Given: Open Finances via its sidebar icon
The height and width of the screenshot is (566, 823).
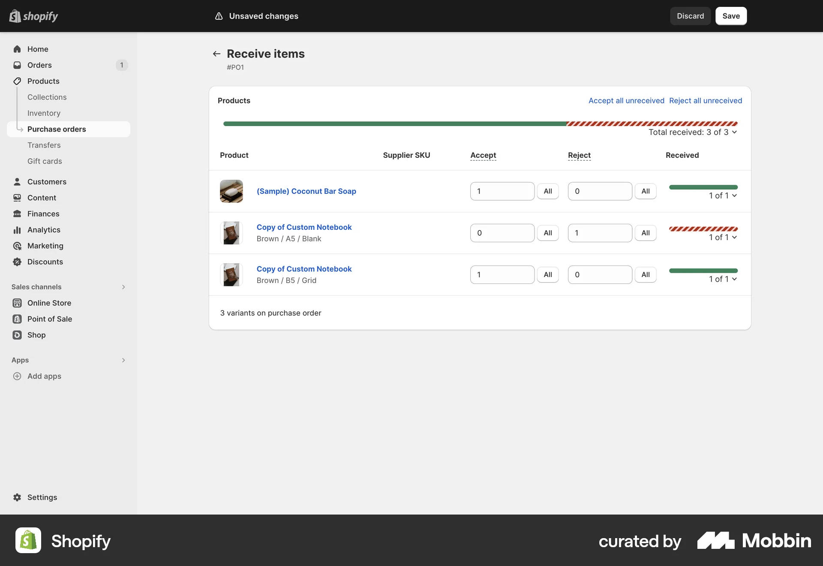Looking at the screenshot, I should pyautogui.click(x=17, y=214).
